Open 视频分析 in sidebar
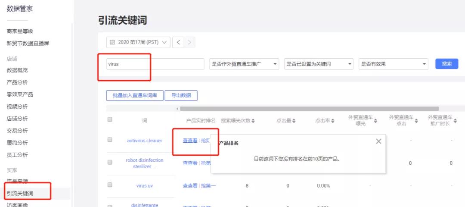The width and height of the screenshot is (465, 207). pyautogui.click(x=17, y=107)
